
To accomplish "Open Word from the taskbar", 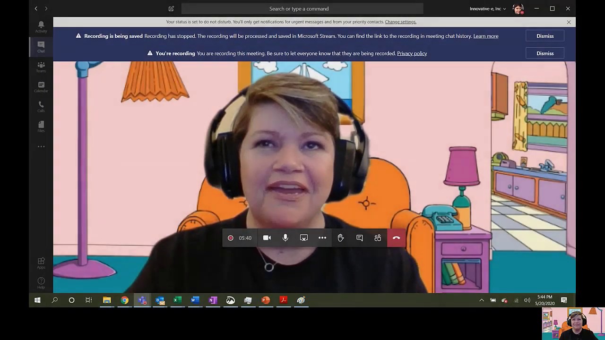I will [195, 300].
